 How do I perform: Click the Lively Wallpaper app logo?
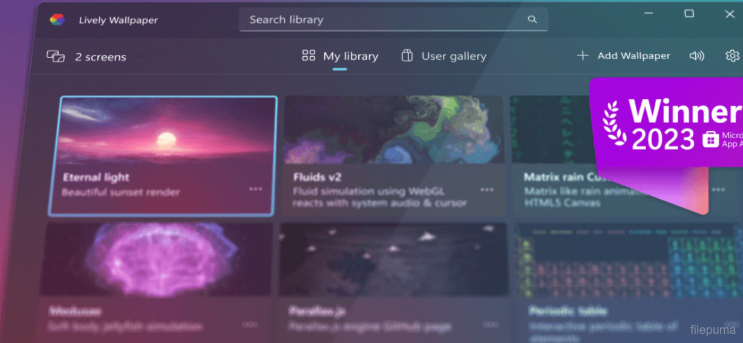pyautogui.click(x=57, y=20)
